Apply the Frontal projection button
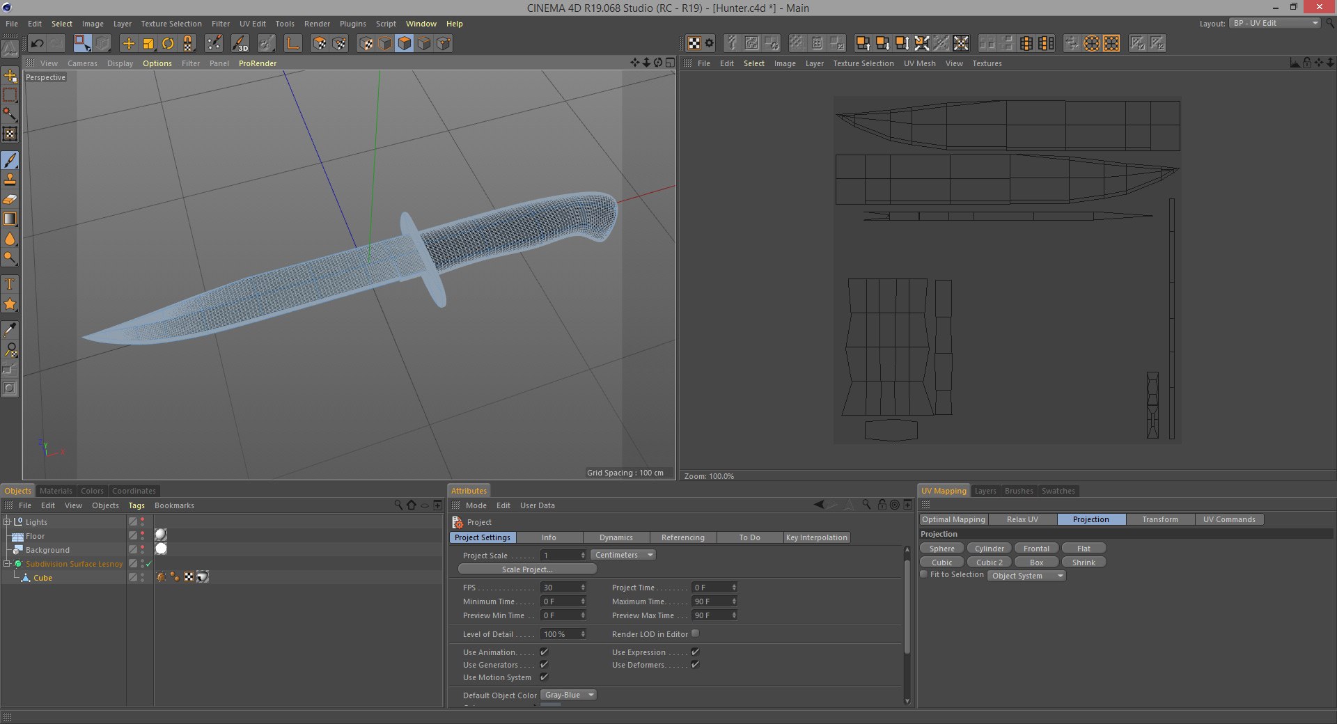Screen dimensions: 1337x724 tap(1036, 549)
